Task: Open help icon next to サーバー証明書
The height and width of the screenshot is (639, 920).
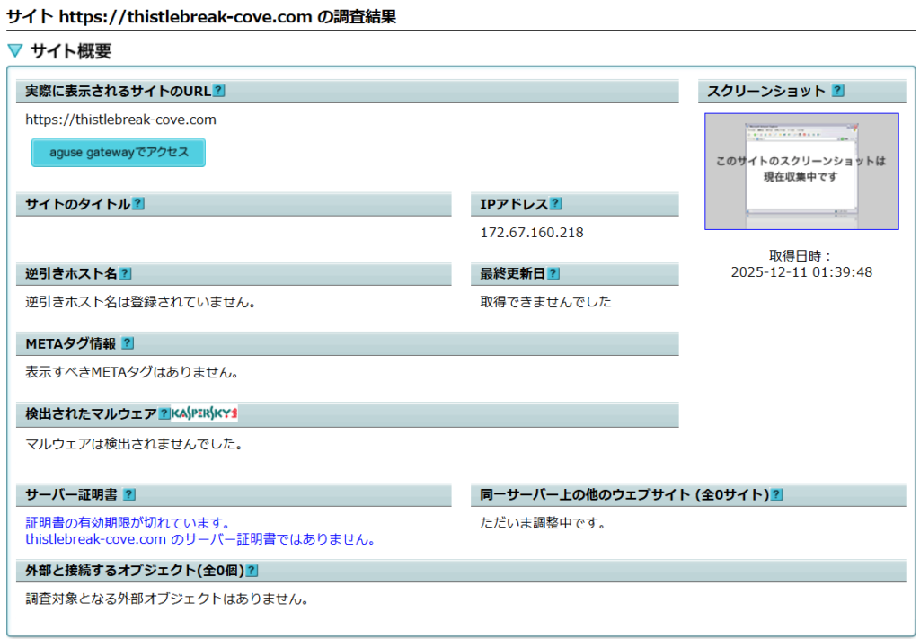Action: coord(129,494)
